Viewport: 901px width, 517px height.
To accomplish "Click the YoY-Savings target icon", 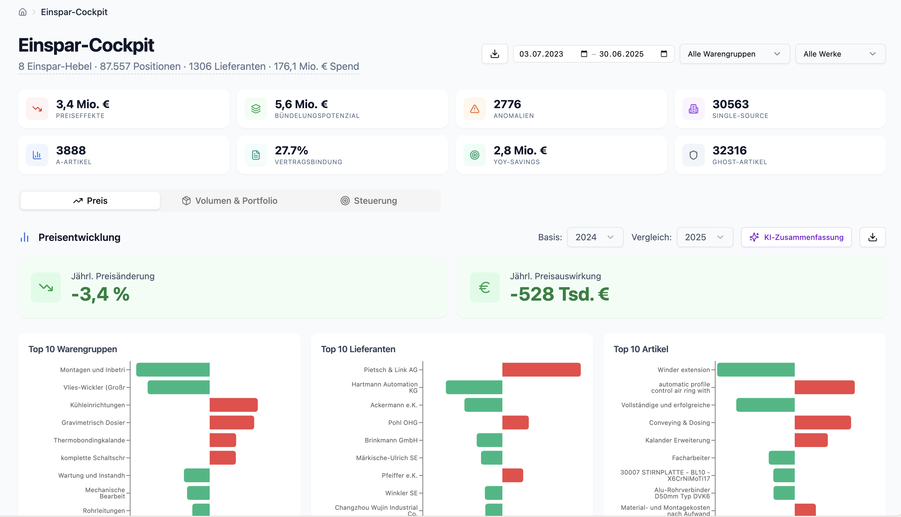I will pyautogui.click(x=474, y=155).
